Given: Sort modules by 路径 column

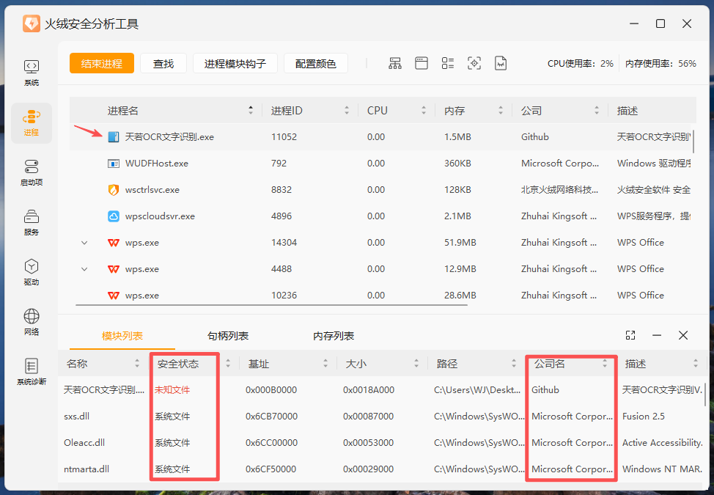Looking at the screenshot, I should click(x=514, y=364).
